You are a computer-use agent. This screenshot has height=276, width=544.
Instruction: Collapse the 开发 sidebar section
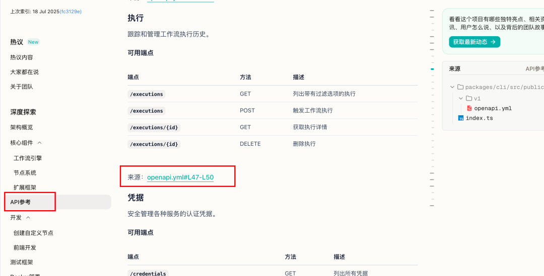point(28,218)
